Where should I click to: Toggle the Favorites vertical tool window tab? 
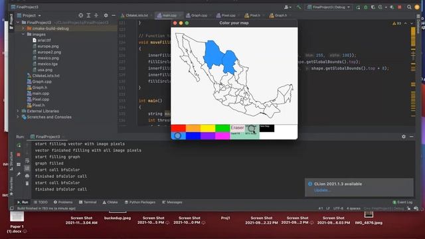click(11, 186)
